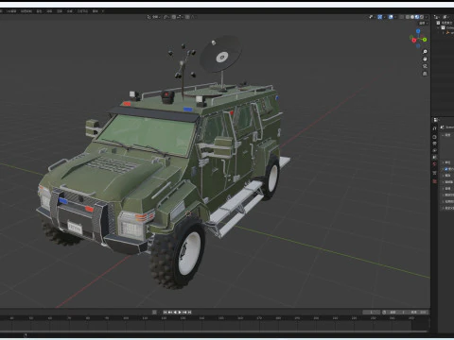Open the World properties red globe tab
This screenshot has width=454, height=340.
click(434, 164)
